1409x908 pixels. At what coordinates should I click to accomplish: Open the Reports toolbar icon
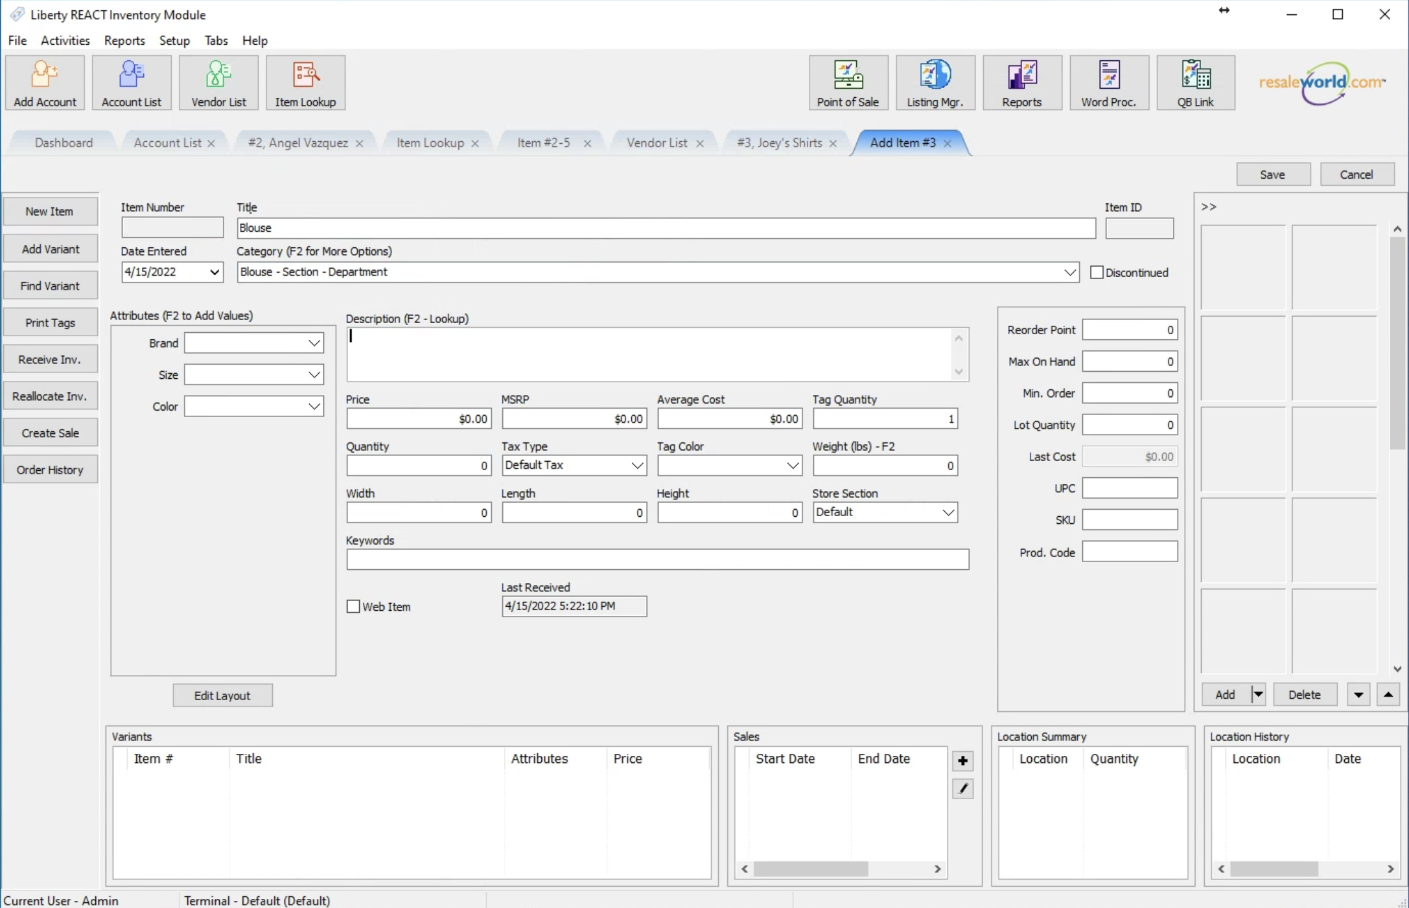(1021, 83)
